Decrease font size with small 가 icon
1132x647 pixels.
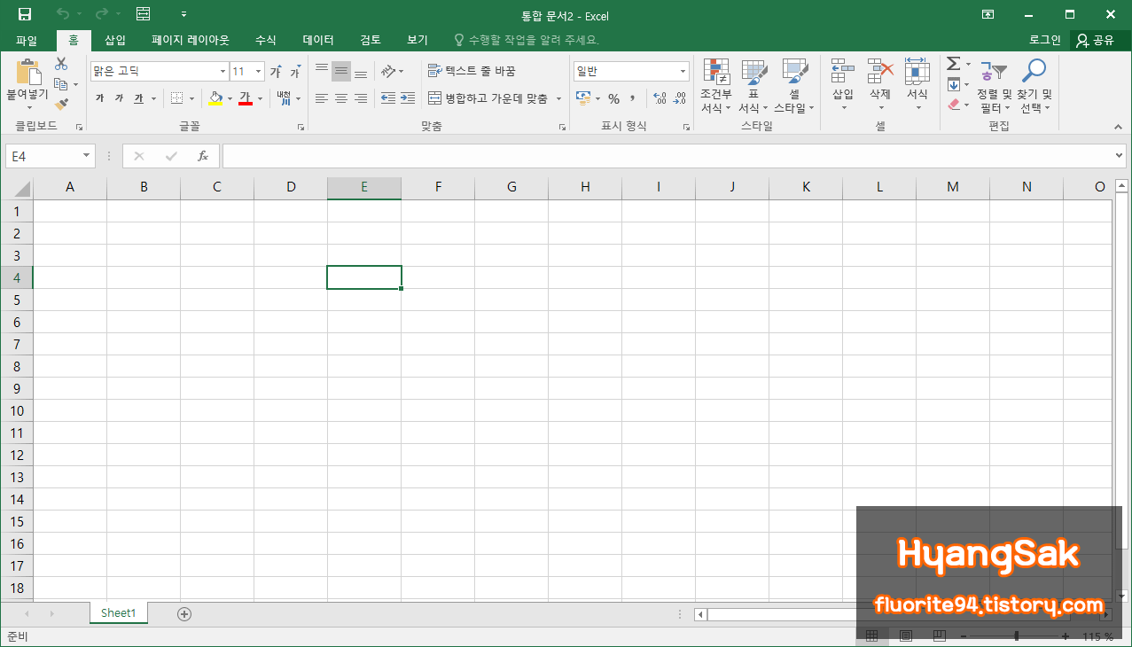(x=294, y=72)
